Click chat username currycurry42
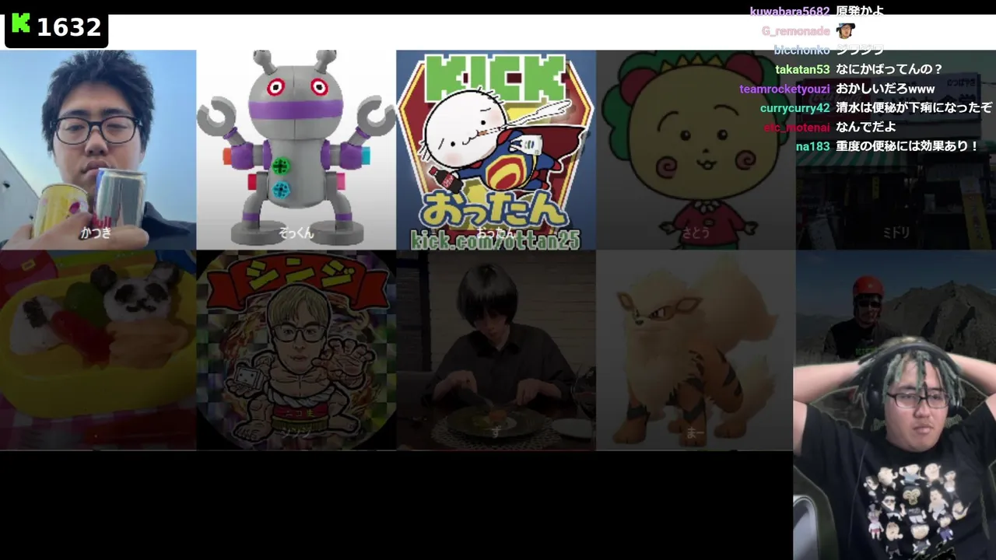This screenshot has height=560, width=996. pos(795,108)
